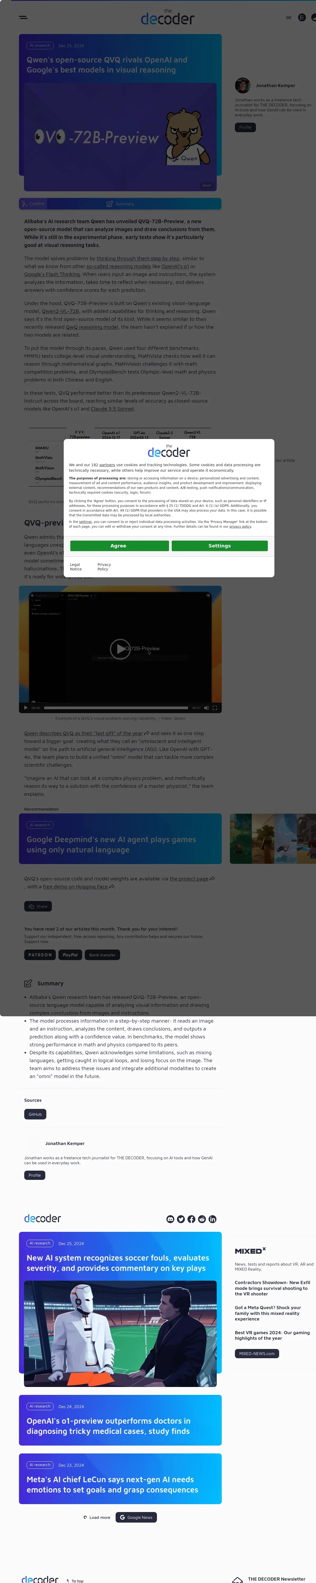This screenshot has height=1583, width=316.
Task: Open OpenAI o1-preview doctors article
Action: tap(108, 1426)
